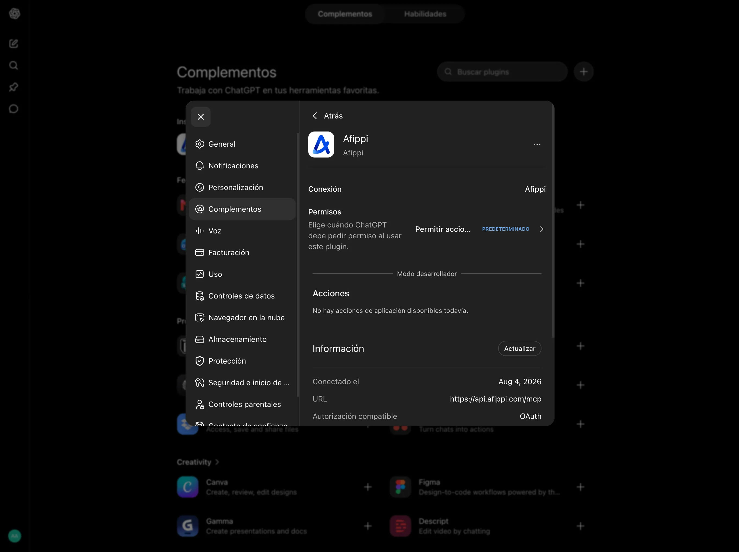Click the Seguridad key icon
739x552 pixels.
click(199, 383)
